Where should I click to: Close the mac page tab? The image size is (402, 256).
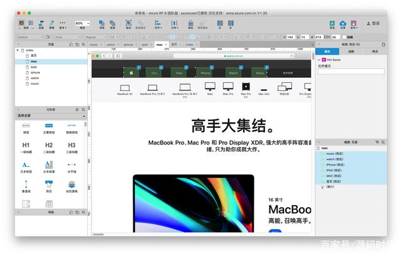point(166,45)
